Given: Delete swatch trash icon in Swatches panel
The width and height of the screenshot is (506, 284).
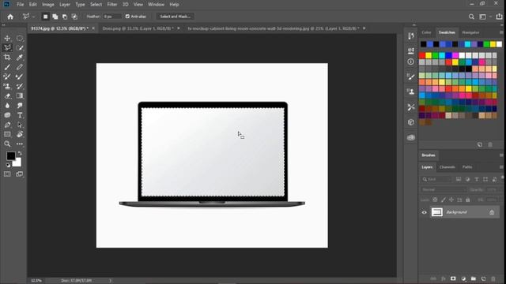Looking at the screenshot, I should pos(490,145).
